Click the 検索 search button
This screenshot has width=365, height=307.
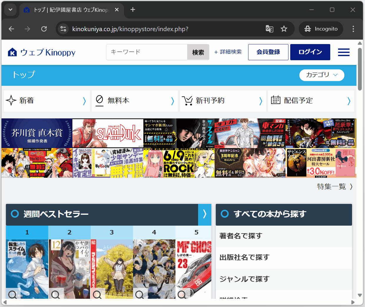pyautogui.click(x=198, y=52)
